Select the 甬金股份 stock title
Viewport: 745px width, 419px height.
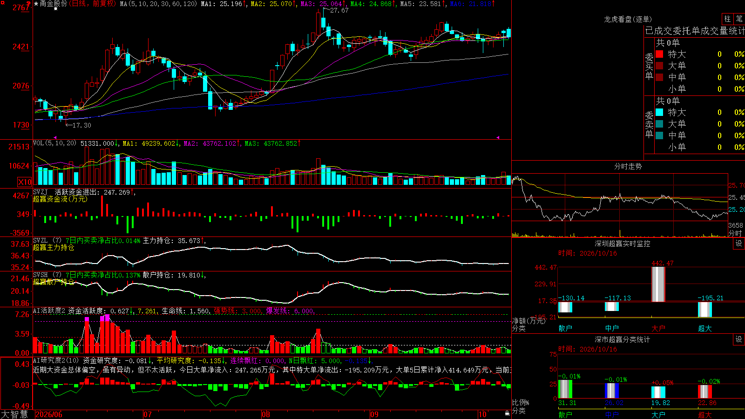54,4
